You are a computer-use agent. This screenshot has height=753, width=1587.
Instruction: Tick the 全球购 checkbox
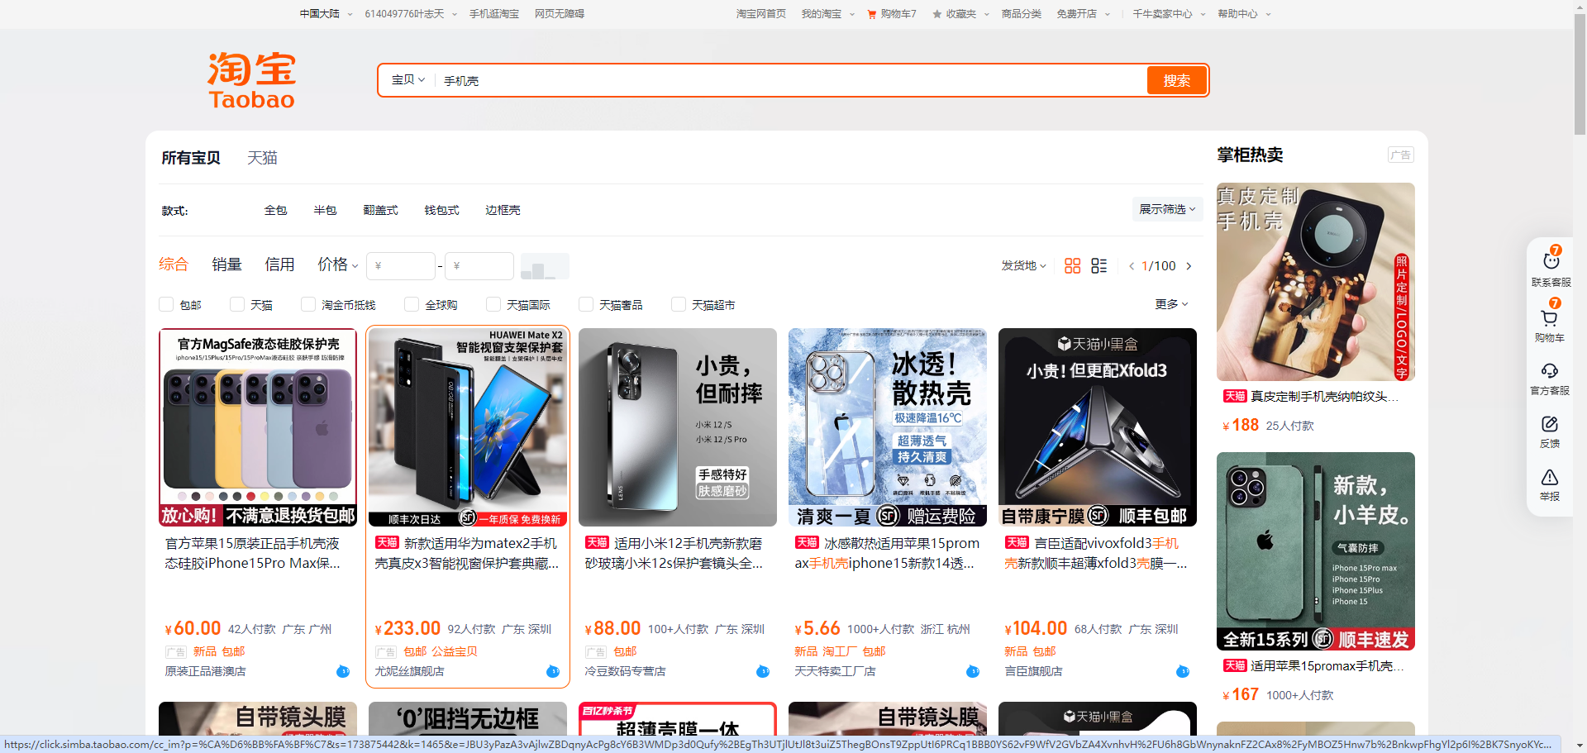(412, 304)
